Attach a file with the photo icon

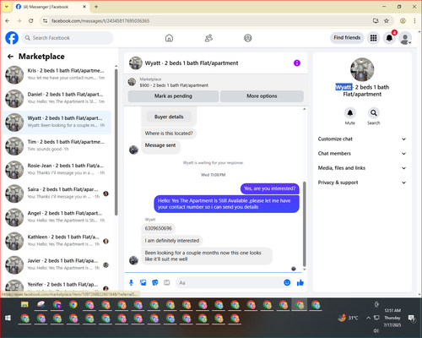coord(143,282)
